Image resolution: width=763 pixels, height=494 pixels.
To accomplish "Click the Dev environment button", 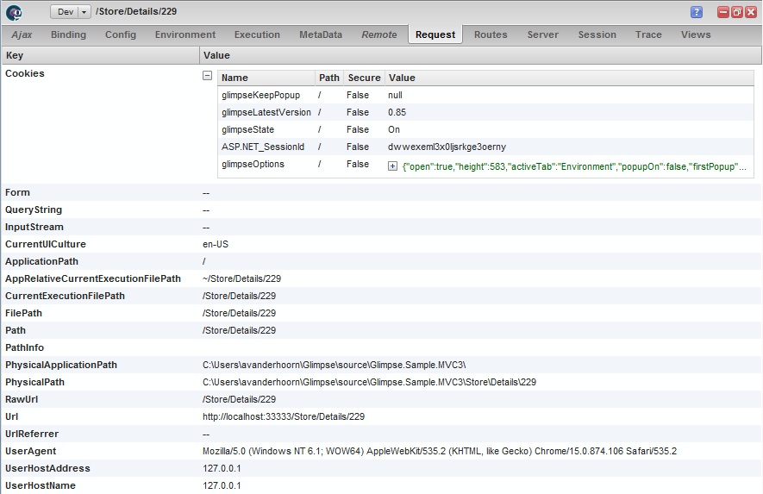I will pyautogui.click(x=65, y=12).
